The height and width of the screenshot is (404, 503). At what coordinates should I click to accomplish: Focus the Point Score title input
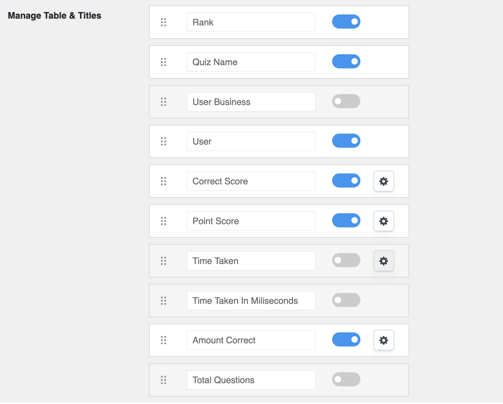click(x=251, y=221)
